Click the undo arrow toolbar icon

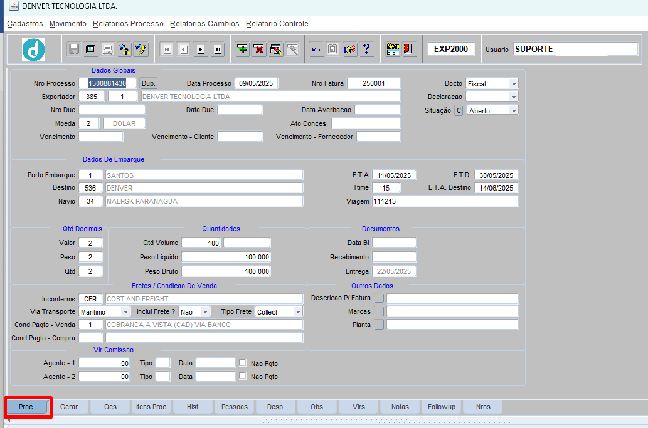[316, 50]
